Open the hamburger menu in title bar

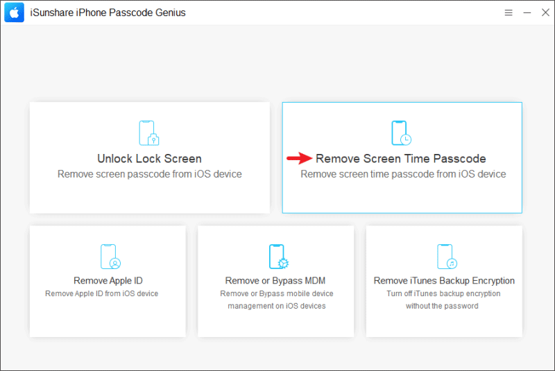509,12
